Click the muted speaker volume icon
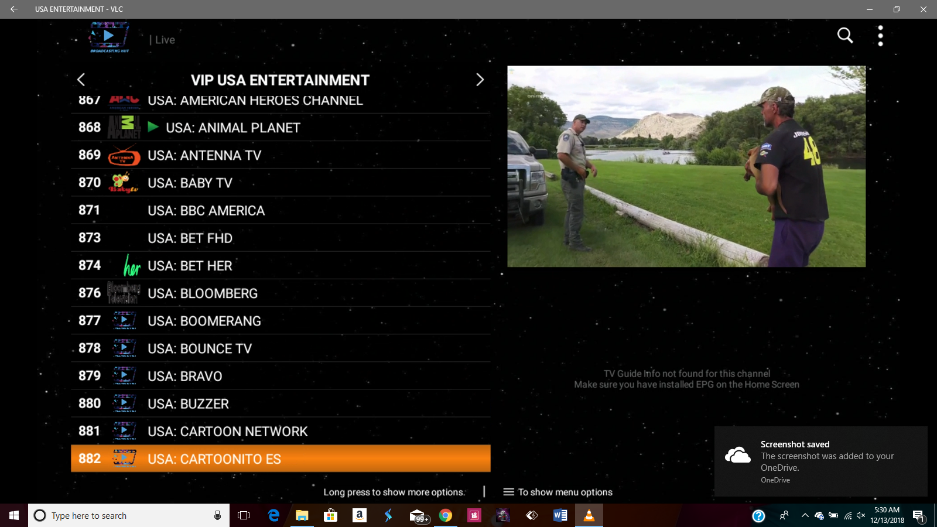Viewport: 937px width, 527px height. click(x=861, y=515)
